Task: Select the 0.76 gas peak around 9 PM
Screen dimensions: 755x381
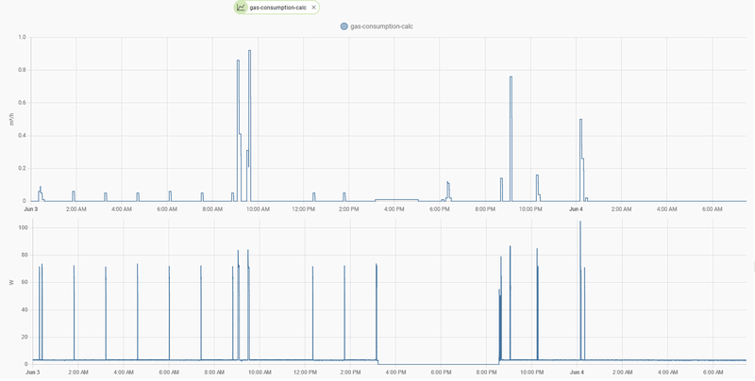Action: tap(511, 77)
